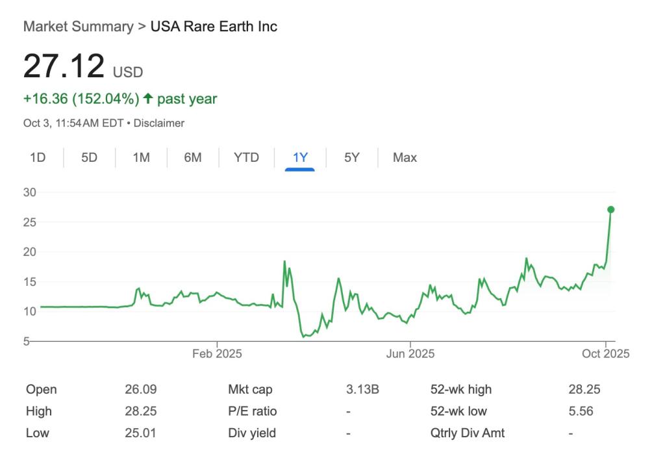
Task: Click the Oct 2025 axis label
Action: click(605, 354)
